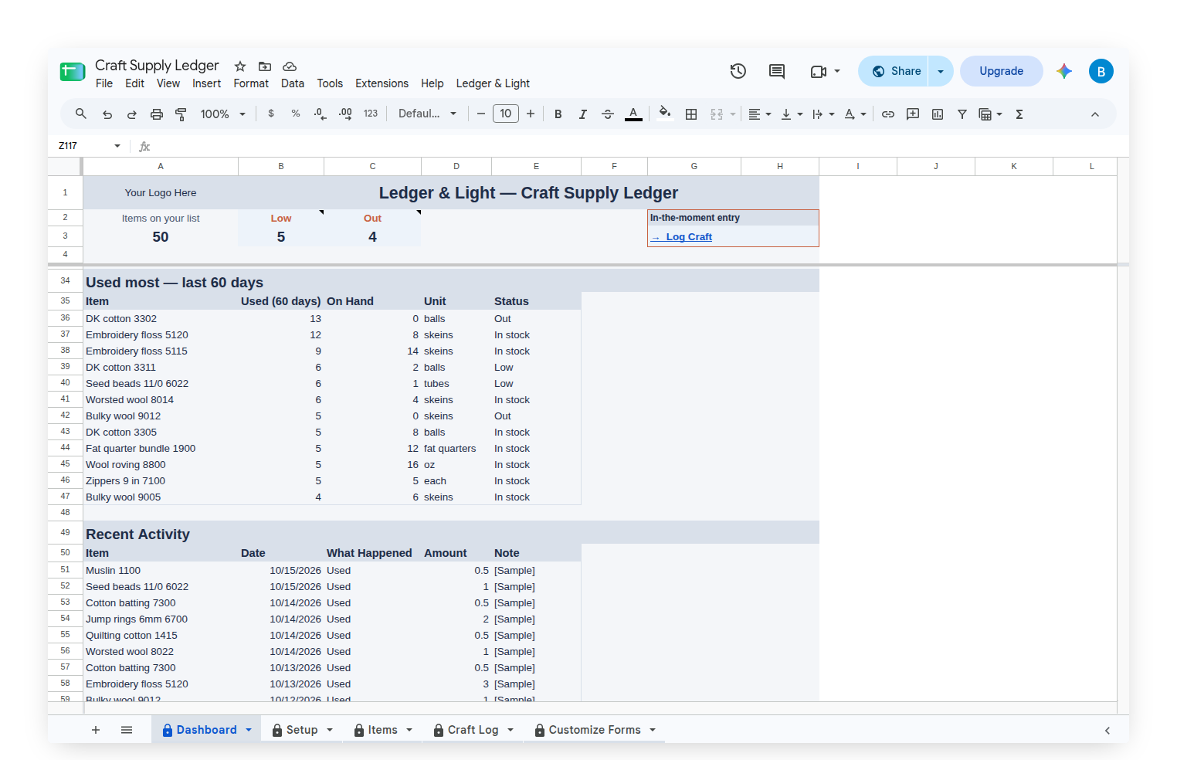Open the Extensions menu

click(x=382, y=83)
